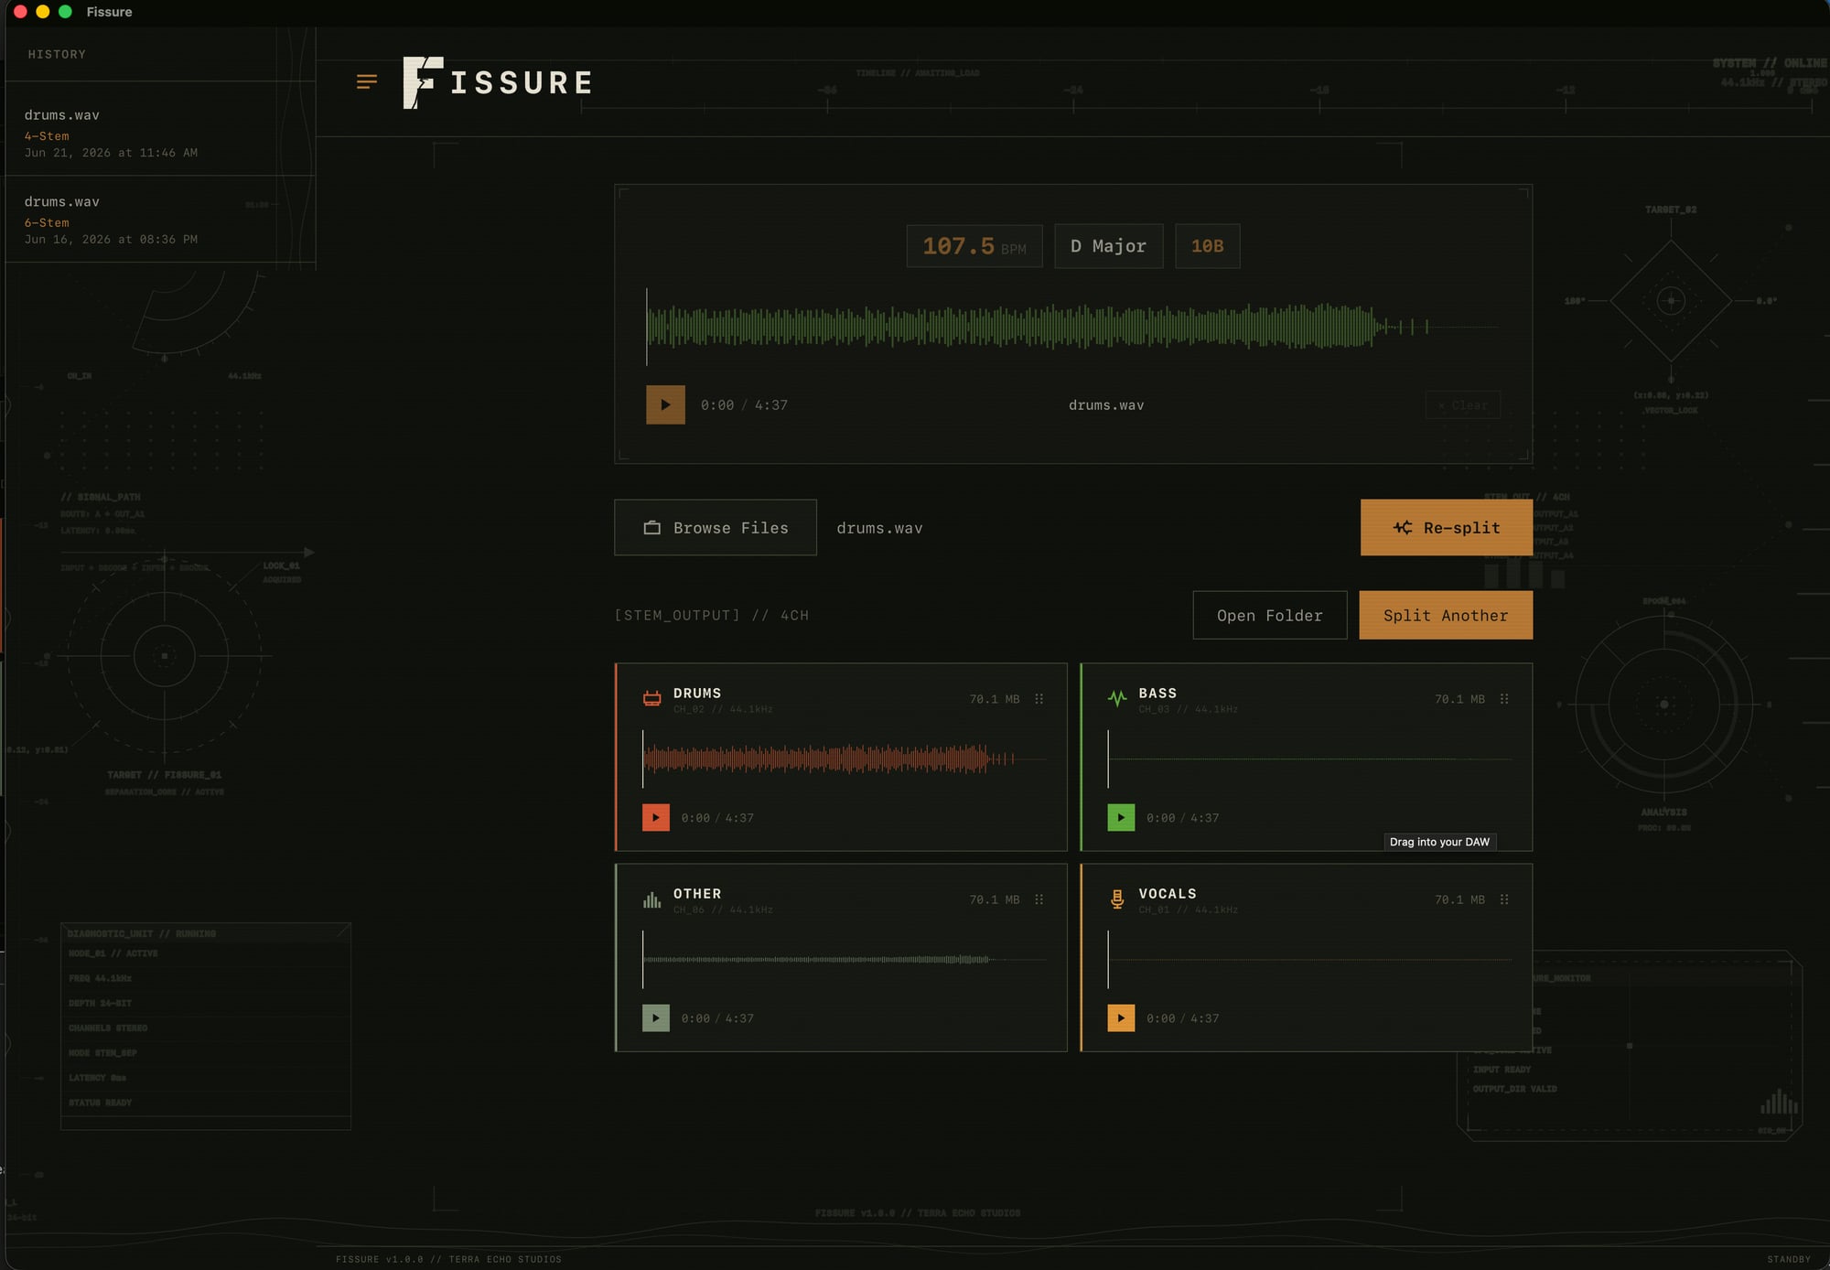Click the Other stem 0:00 / 4:37 time
Image resolution: width=1830 pixels, height=1270 pixels.
click(717, 1018)
